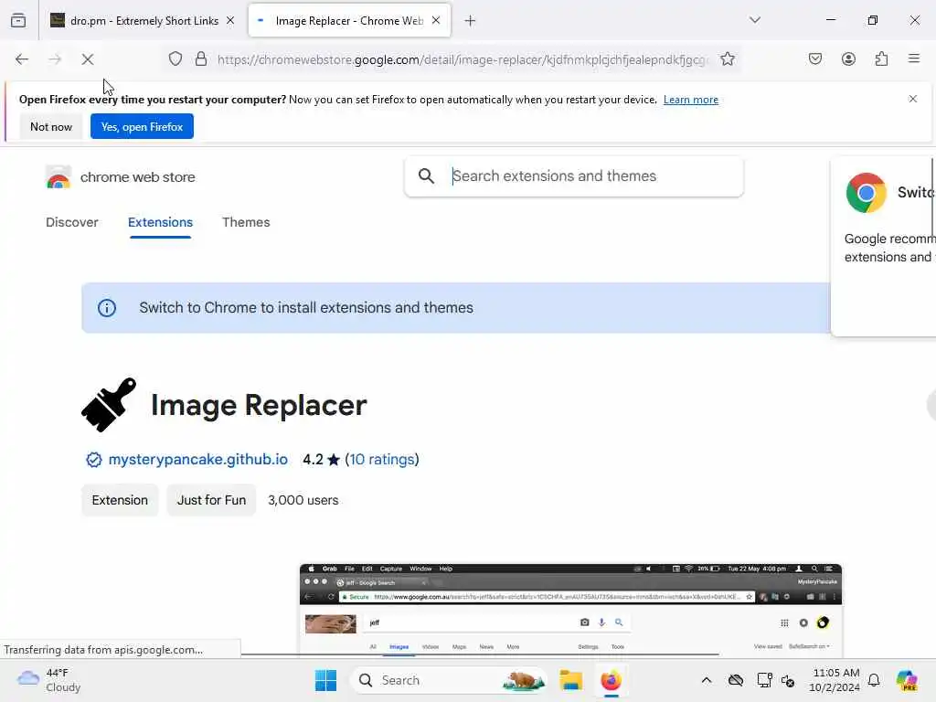
Task: Open the Copilot preview icon
Action: click(x=907, y=680)
